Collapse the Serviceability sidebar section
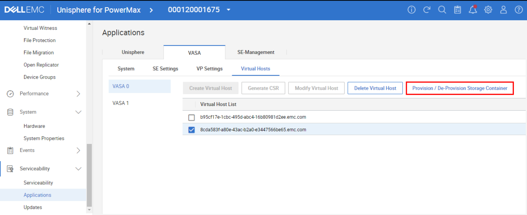The height and width of the screenshot is (215, 527). tap(78, 169)
